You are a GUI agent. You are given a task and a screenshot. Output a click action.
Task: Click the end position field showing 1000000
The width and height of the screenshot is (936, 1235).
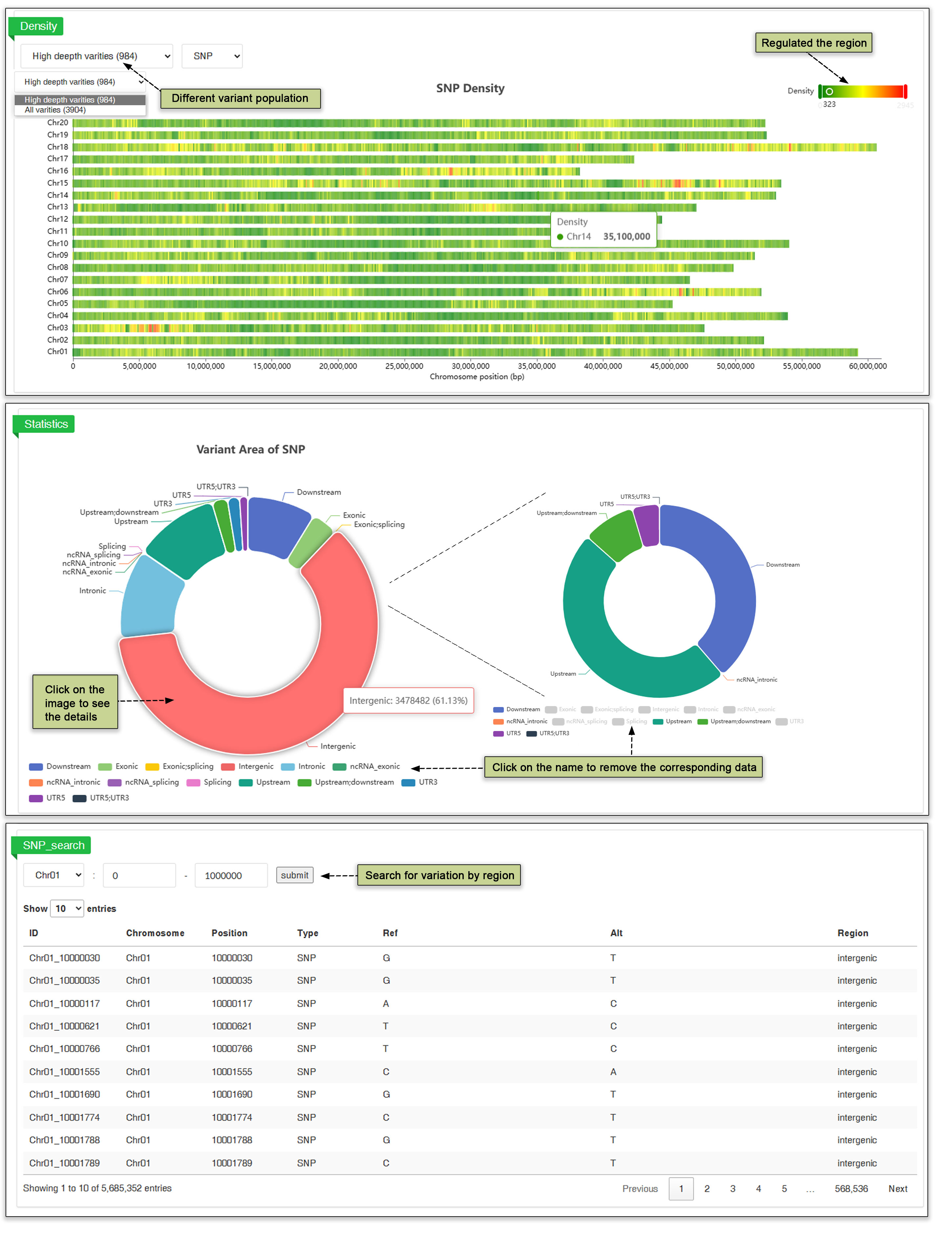230,875
